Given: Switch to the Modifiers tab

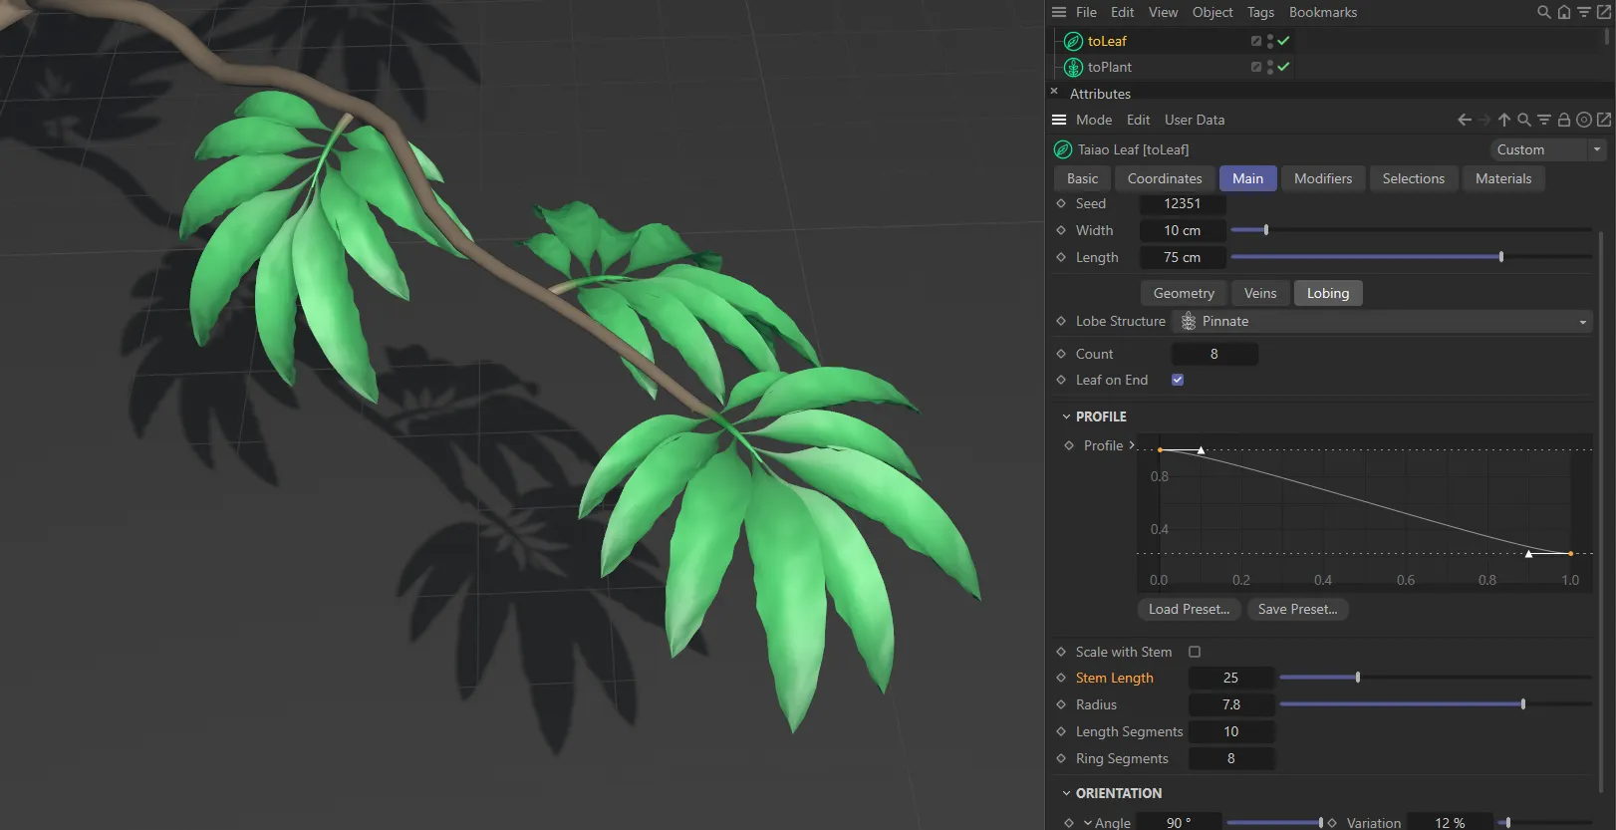Looking at the screenshot, I should click(1323, 178).
